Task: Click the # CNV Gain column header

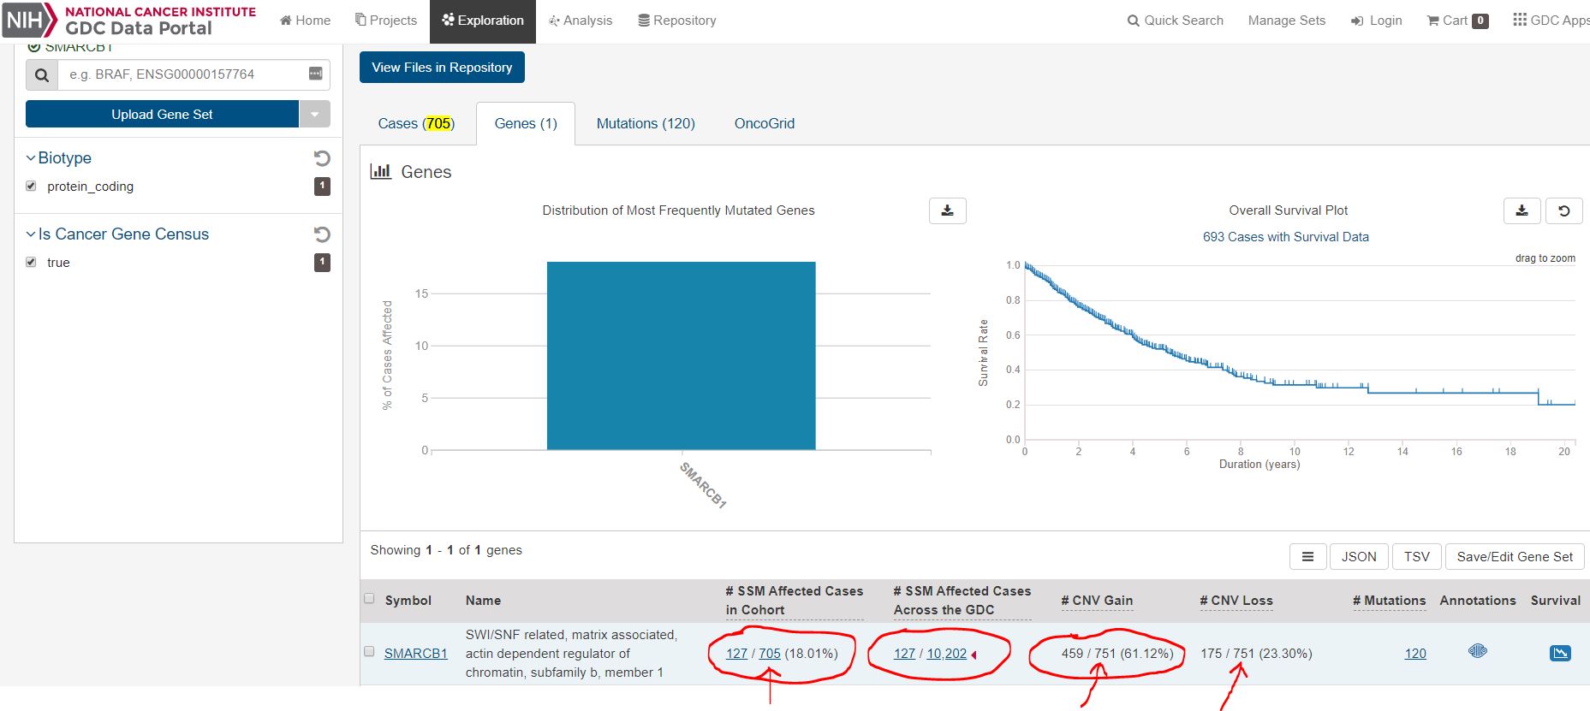Action: pyautogui.click(x=1097, y=601)
